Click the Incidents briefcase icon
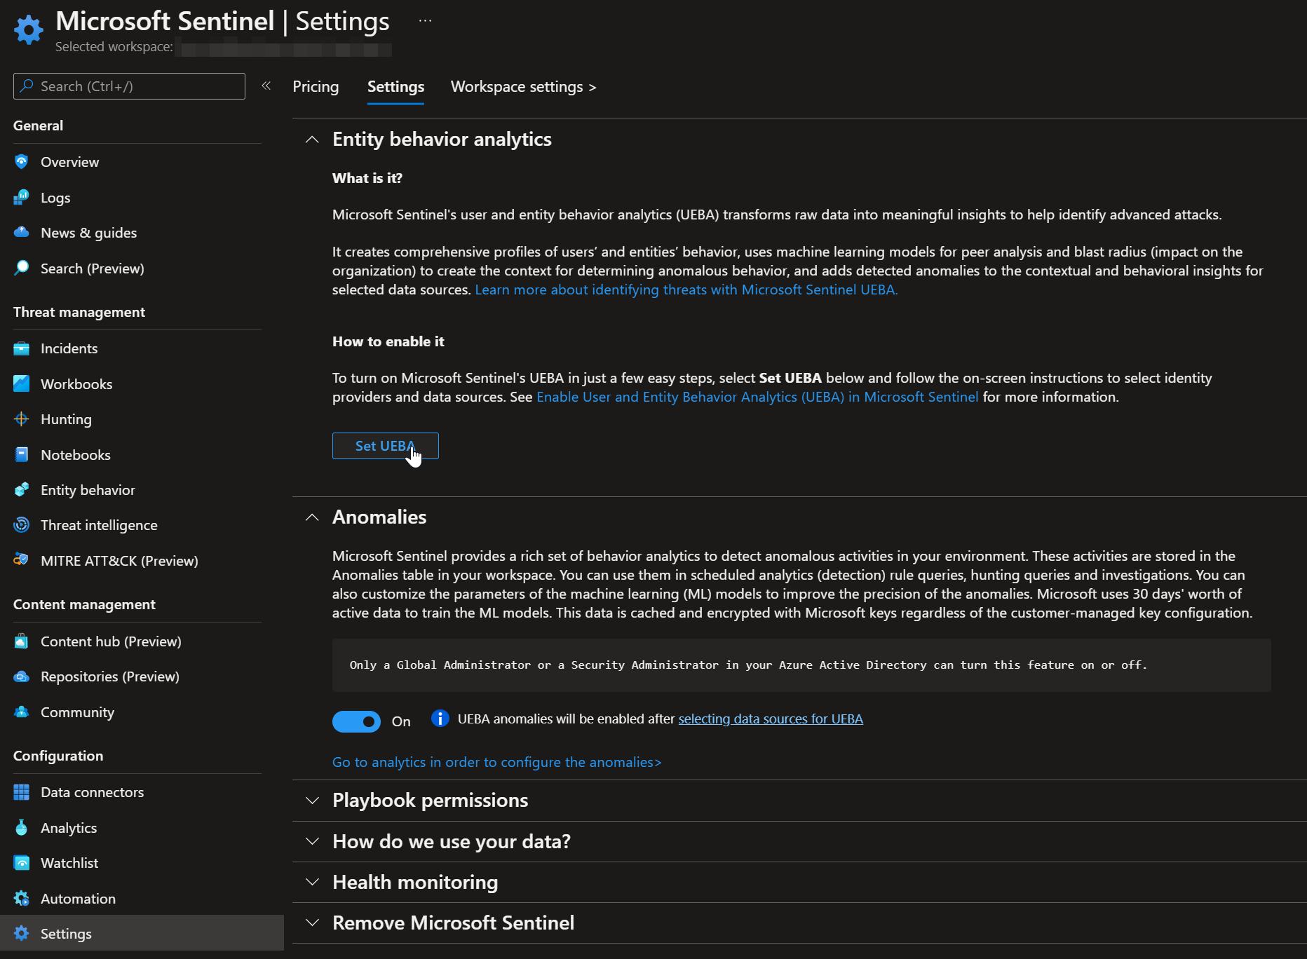 (22, 348)
